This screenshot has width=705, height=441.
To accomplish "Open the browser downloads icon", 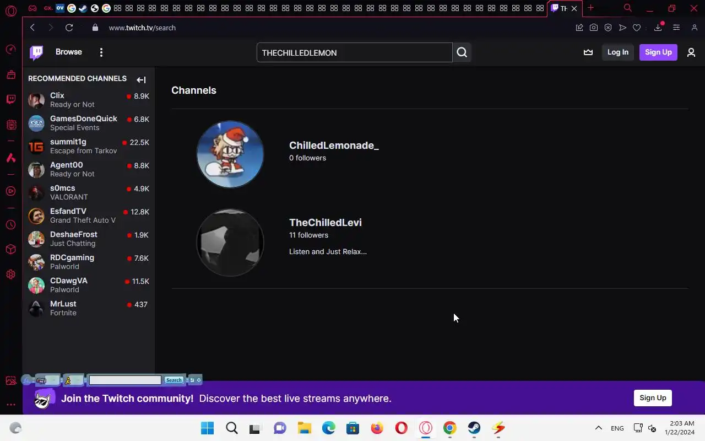I will click(x=658, y=28).
